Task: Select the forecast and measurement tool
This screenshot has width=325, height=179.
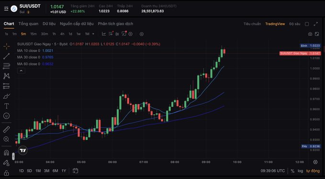Action: tap(6, 86)
